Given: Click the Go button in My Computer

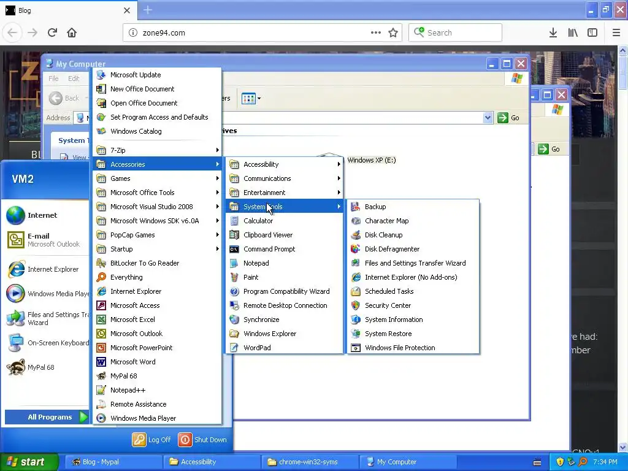Looking at the screenshot, I should click(x=508, y=118).
